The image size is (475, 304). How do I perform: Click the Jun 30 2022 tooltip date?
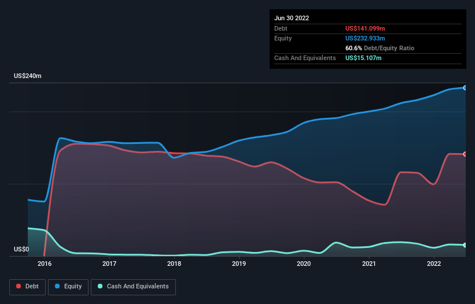(292, 18)
